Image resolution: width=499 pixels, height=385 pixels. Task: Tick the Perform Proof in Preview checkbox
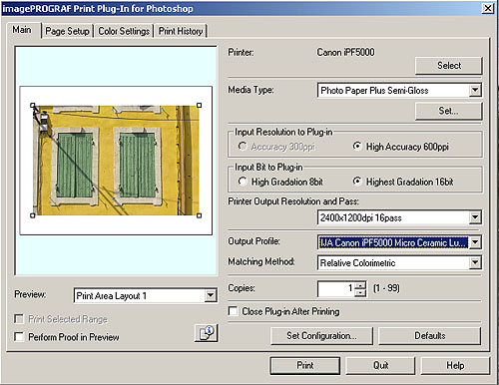pos(19,337)
